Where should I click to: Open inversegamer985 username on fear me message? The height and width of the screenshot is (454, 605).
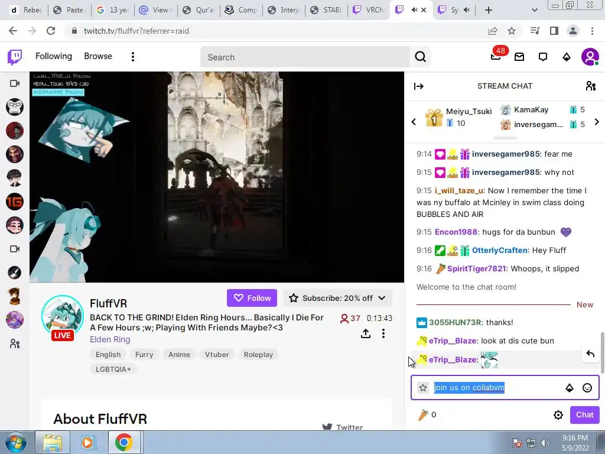tap(506, 154)
